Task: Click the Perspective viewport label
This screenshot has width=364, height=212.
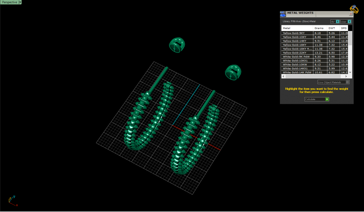Action: coord(9,2)
